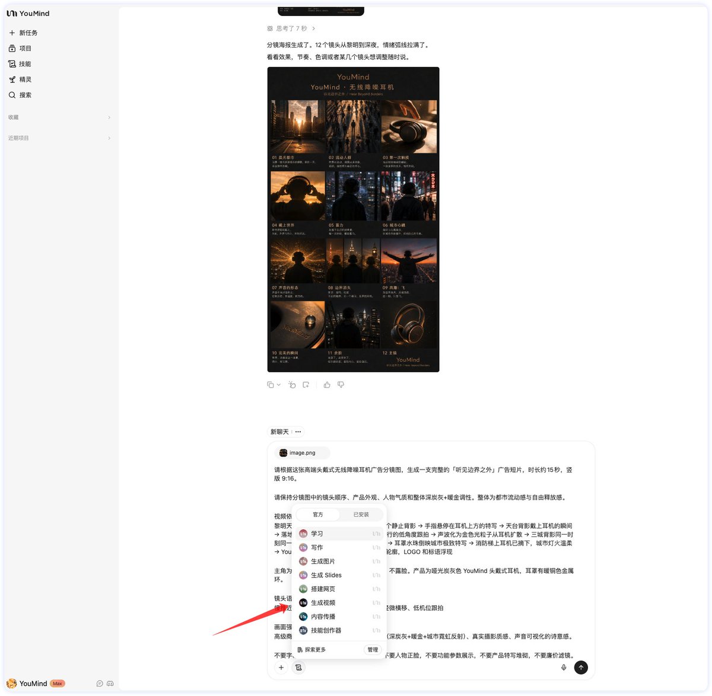Click the plus attachment icon in composer
712x696 pixels.
point(281,668)
